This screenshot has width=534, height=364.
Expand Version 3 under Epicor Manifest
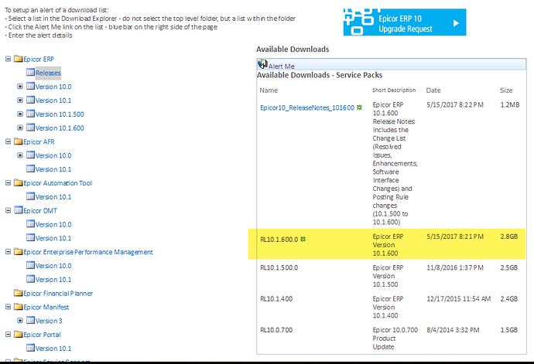(x=20, y=321)
